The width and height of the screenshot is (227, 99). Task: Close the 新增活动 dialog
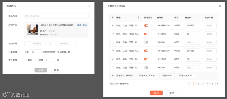coord(90,6)
